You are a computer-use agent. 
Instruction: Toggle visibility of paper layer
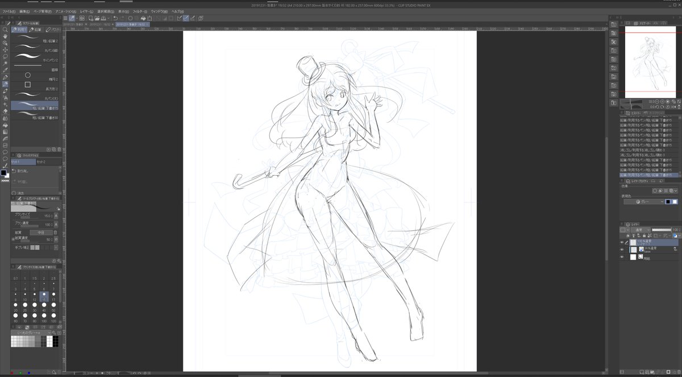[623, 257]
